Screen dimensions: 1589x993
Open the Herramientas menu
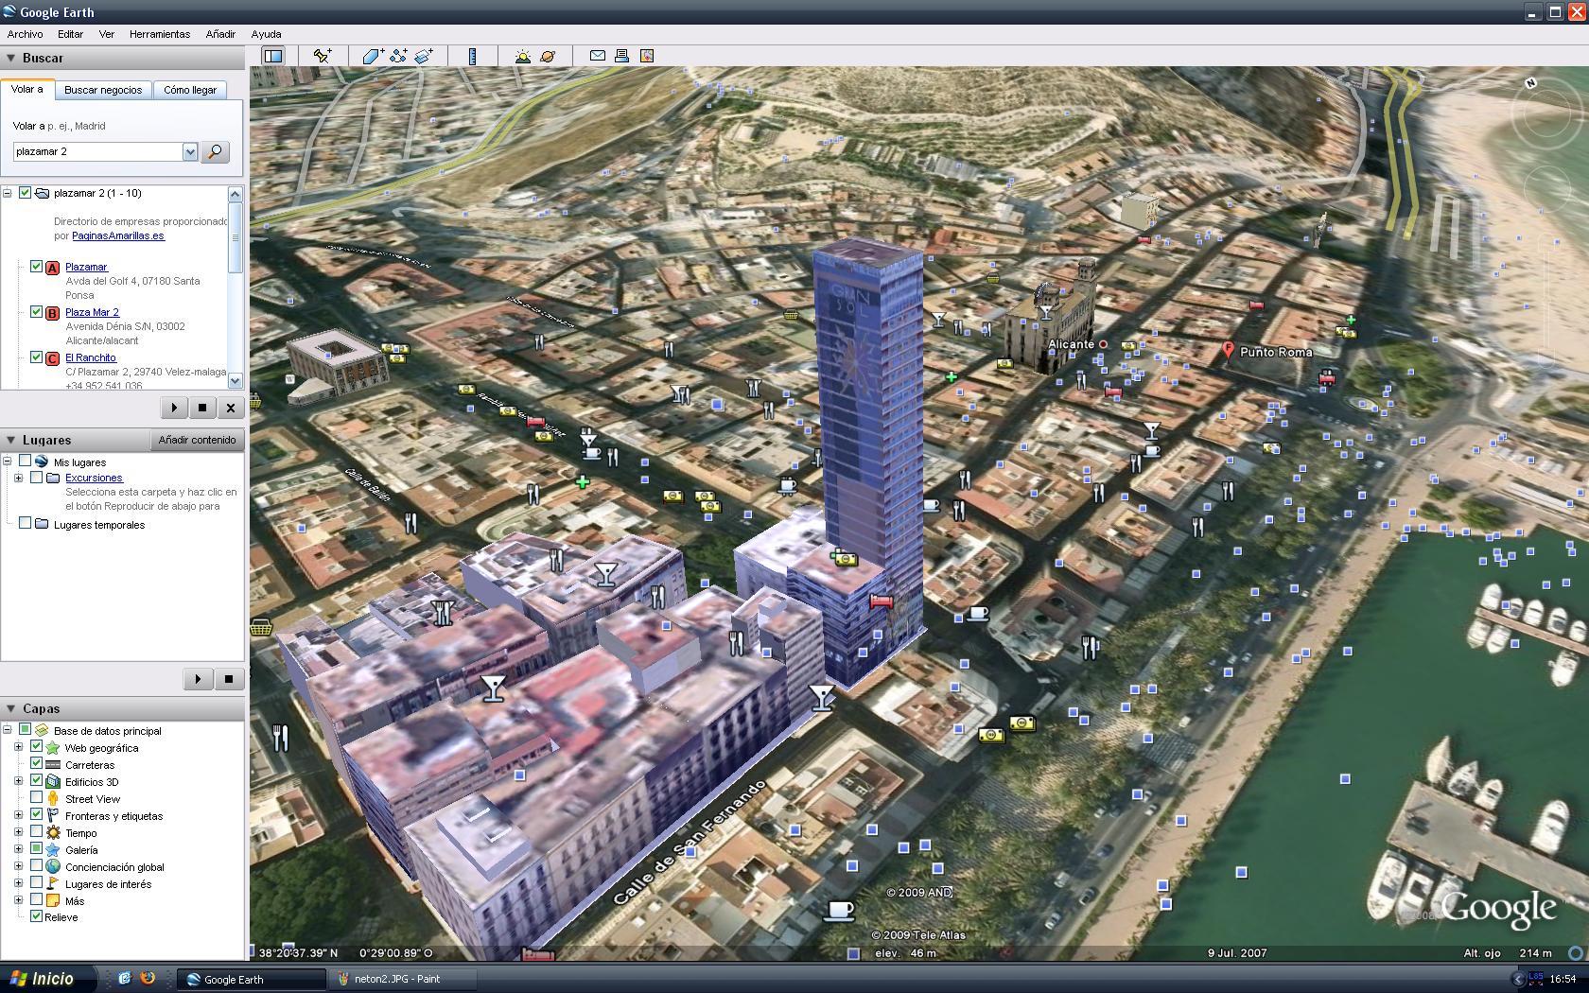coord(159,34)
